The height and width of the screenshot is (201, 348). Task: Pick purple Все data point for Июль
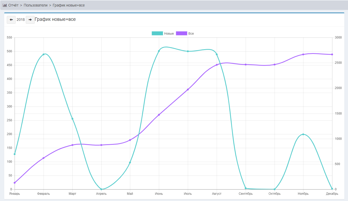click(x=188, y=90)
